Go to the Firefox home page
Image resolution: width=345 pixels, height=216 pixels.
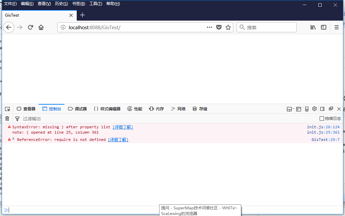[41, 27]
